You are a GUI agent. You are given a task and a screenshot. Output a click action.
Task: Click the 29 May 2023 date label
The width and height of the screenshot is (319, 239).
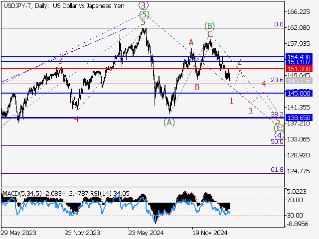[x=18, y=233]
